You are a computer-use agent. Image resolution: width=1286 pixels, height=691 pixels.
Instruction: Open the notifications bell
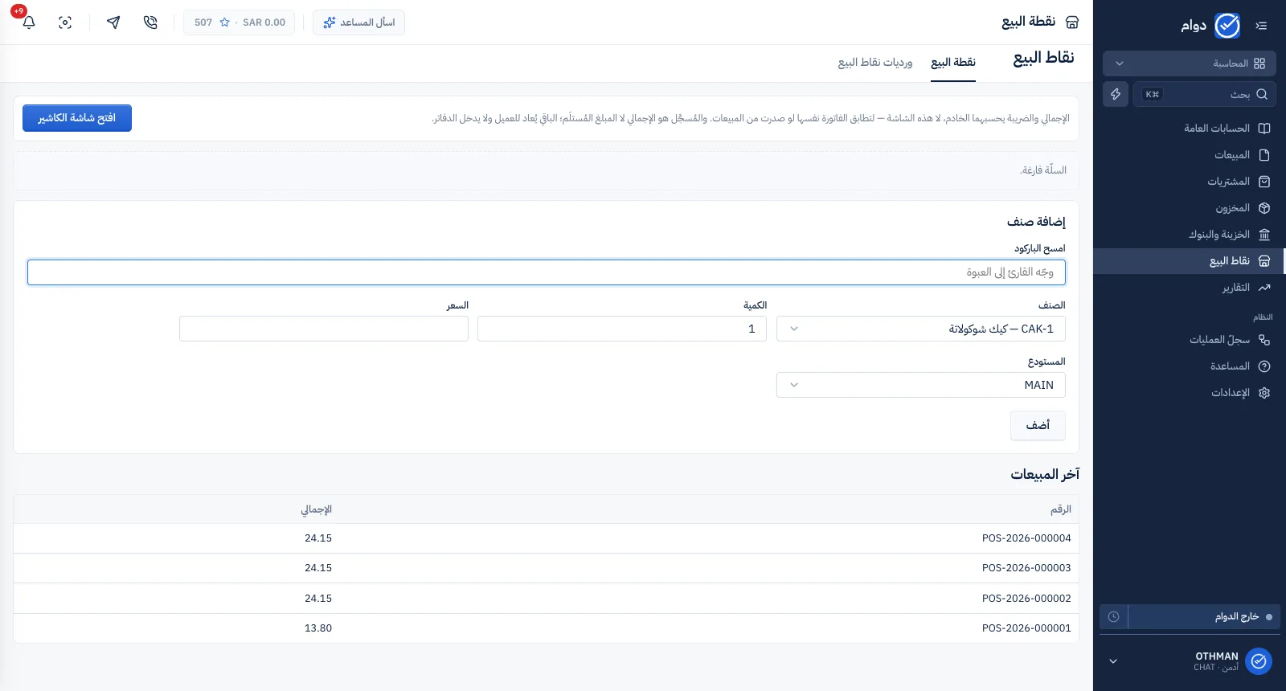click(x=29, y=22)
